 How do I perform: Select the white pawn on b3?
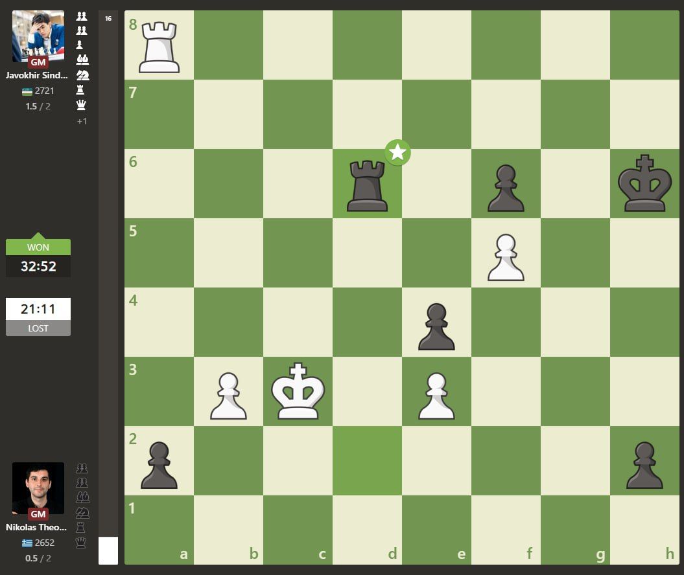tap(228, 396)
